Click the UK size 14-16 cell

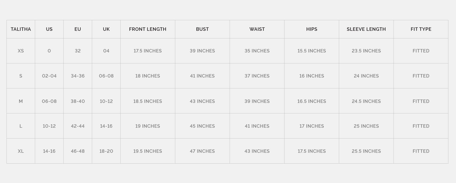click(106, 126)
